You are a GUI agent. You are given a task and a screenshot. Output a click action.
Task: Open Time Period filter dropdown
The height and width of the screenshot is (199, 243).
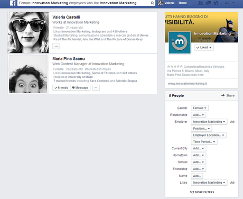click(x=204, y=142)
